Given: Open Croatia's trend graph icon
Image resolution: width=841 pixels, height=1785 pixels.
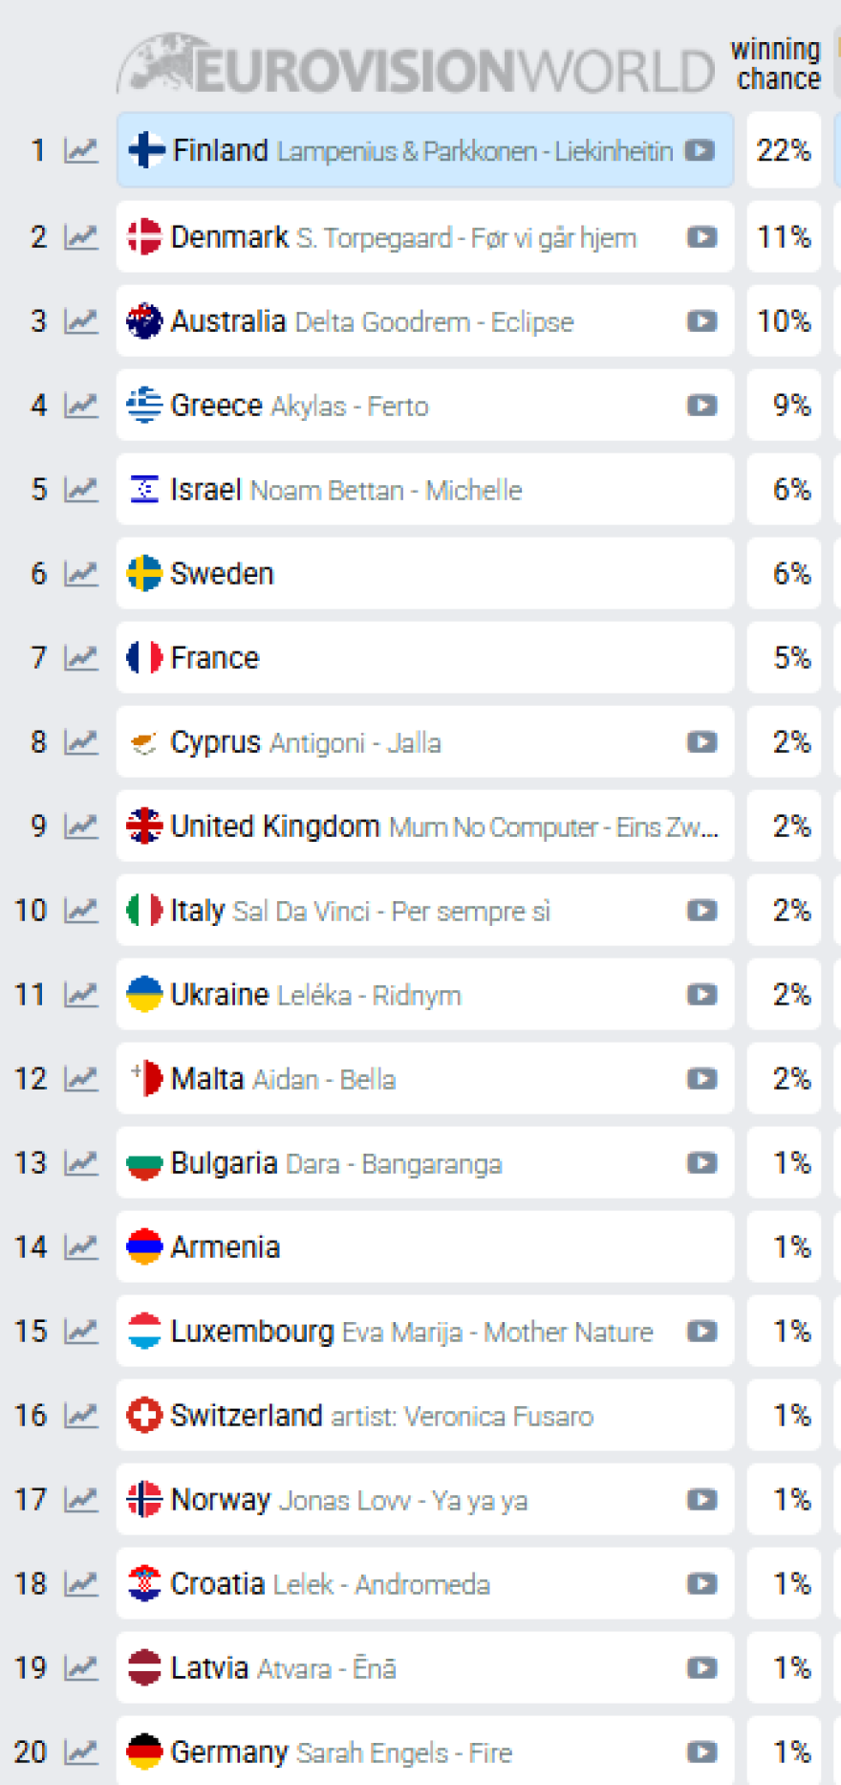Looking at the screenshot, I should 81,1583.
